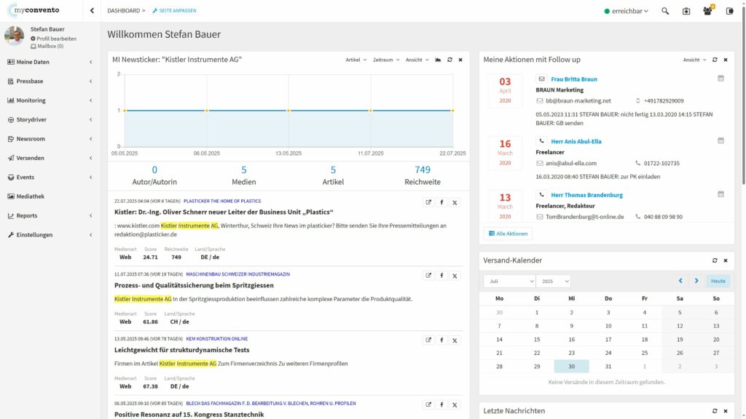This screenshot has height=419, width=746.
Task: Expand the Pressbase menu
Action: point(50,81)
